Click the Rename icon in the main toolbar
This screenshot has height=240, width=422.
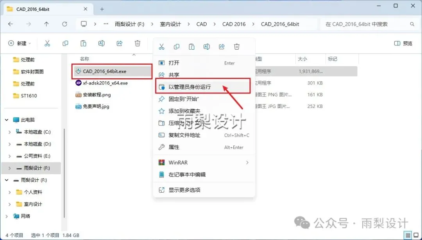click(x=102, y=43)
